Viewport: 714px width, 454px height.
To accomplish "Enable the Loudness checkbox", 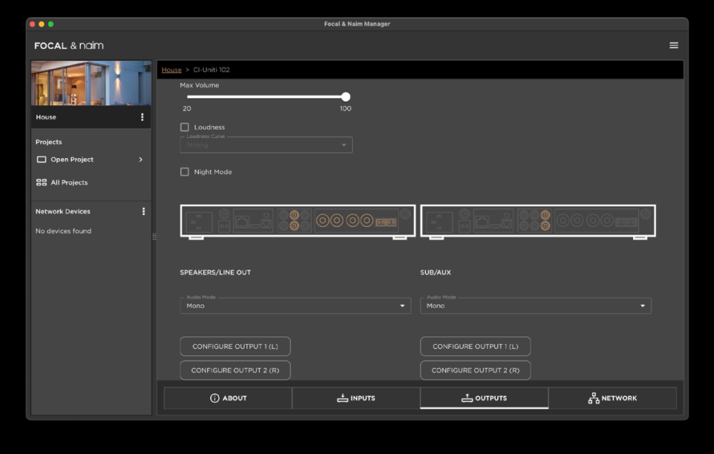I will click(184, 127).
